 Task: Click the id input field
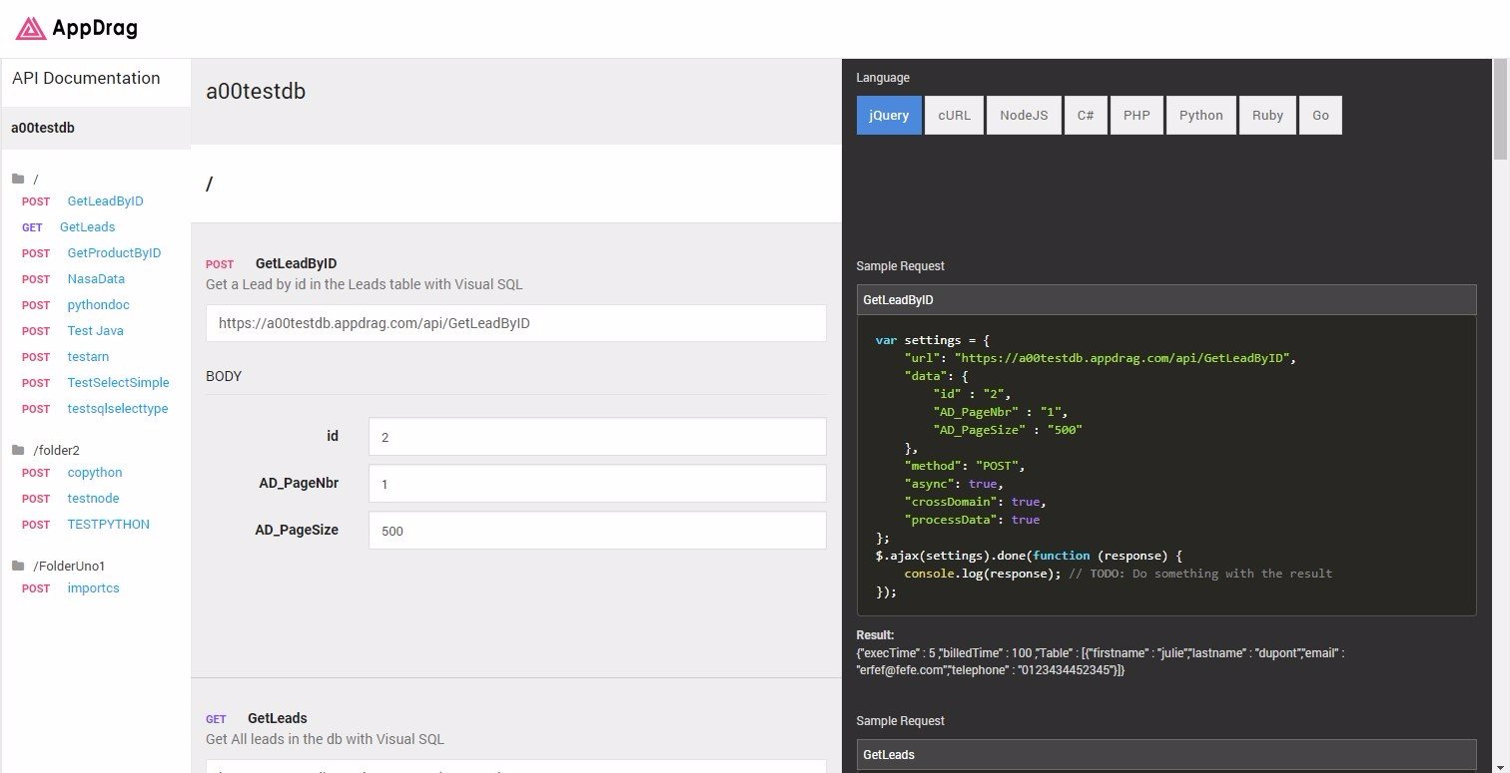tap(596, 437)
